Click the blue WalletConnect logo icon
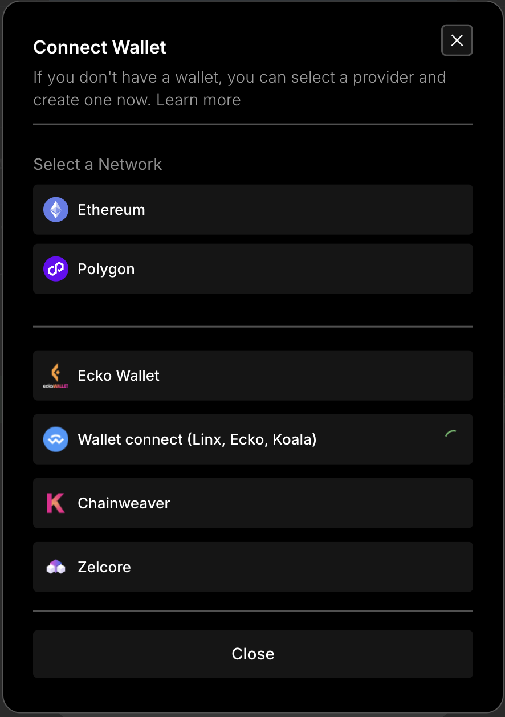Viewport: 505px width, 717px height. click(56, 439)
